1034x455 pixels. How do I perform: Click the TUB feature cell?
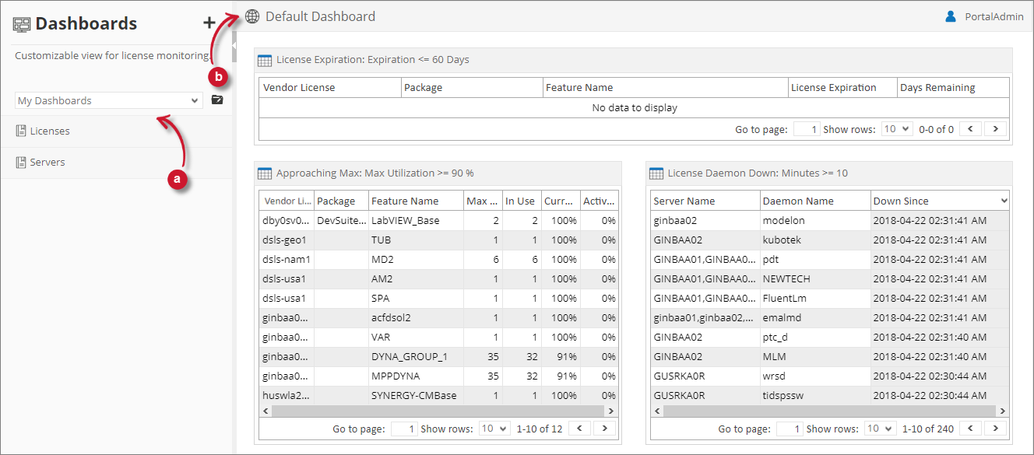coord(416,240)
